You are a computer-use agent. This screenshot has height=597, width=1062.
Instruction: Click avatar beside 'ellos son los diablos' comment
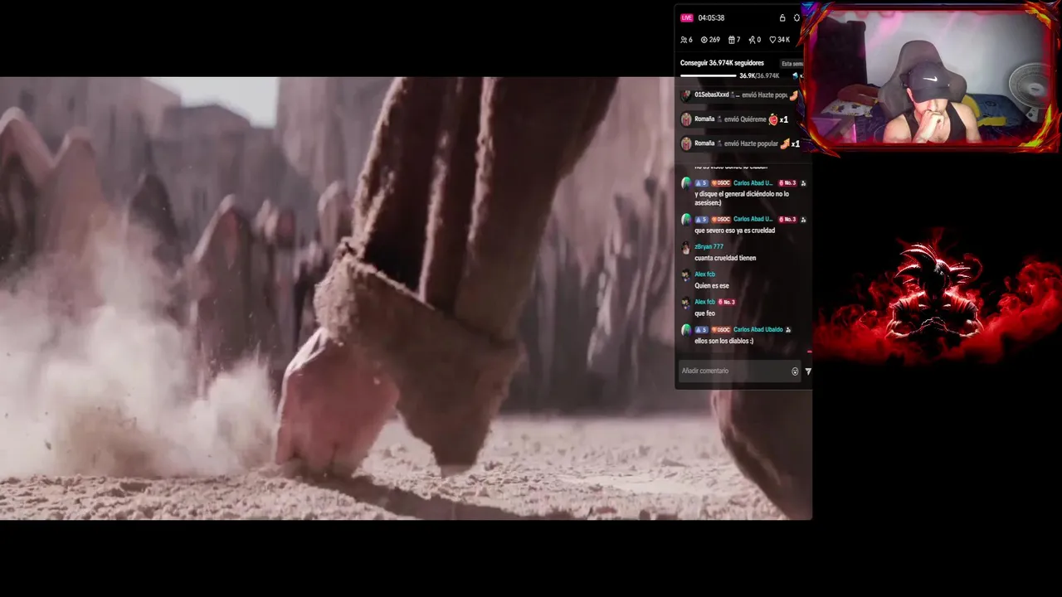pyautogui.click(x=686, y=330)
